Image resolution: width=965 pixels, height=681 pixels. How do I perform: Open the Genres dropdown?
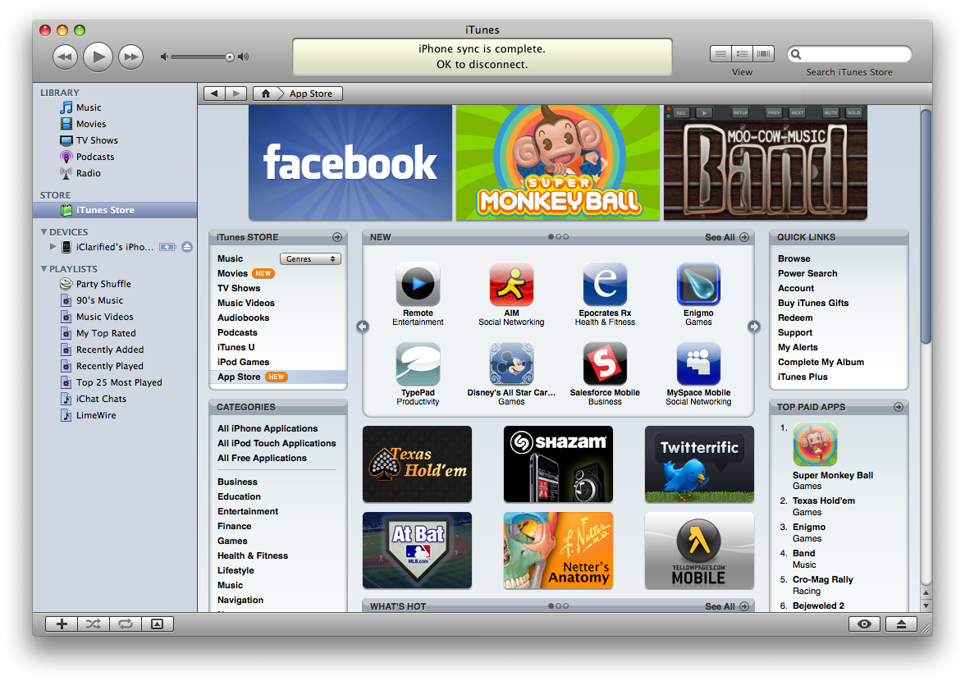point(310,259)
